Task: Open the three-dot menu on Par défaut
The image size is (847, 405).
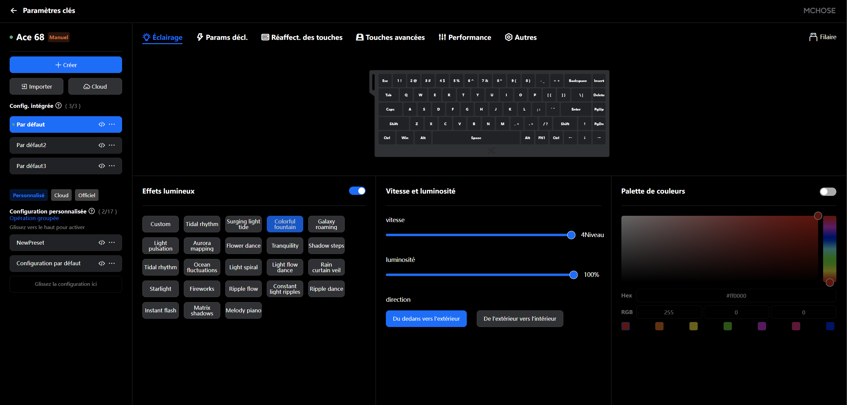Action: click(112, 124)
